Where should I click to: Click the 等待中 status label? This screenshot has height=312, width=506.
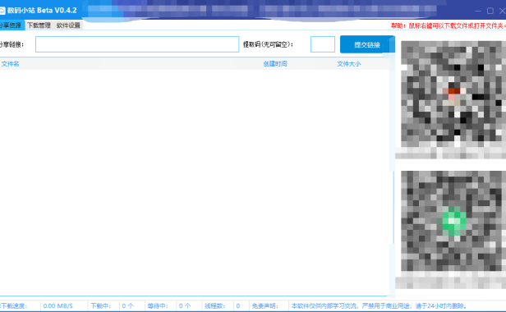pos(158,306)
